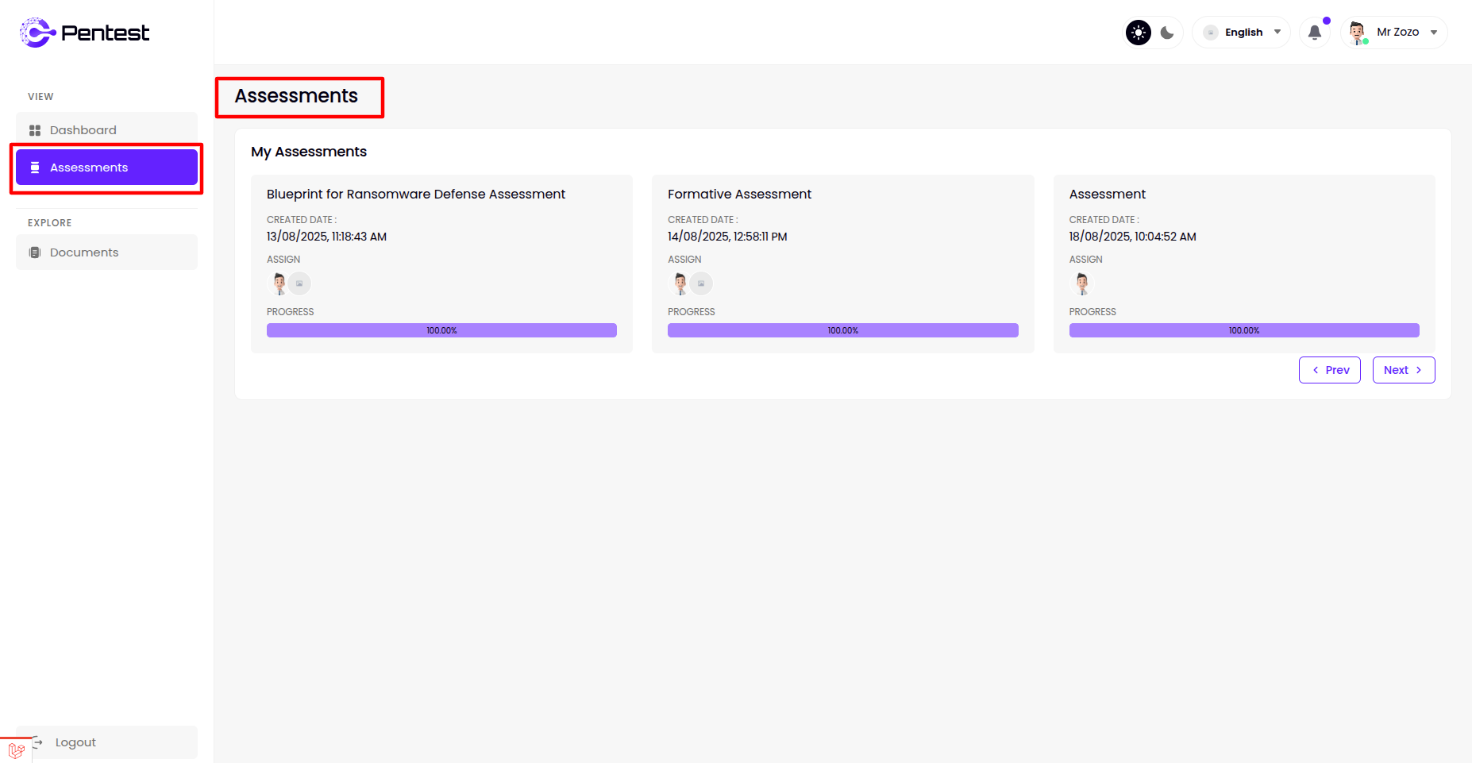Click placeholder avatar on Ransomware assessment card
The width and height of the screenshot is (1472, 763).
299,283
